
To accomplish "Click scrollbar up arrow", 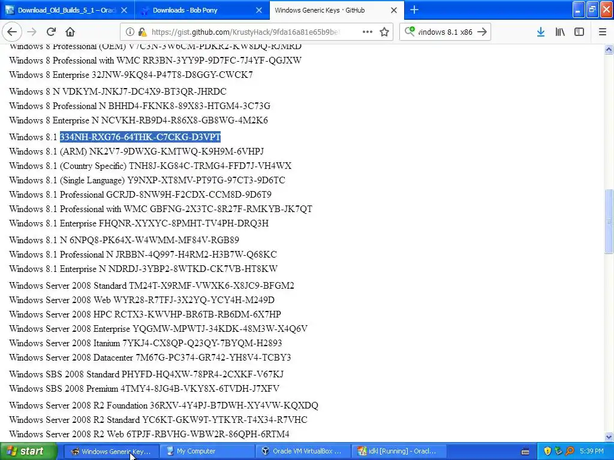I will (x=609, y=49).
